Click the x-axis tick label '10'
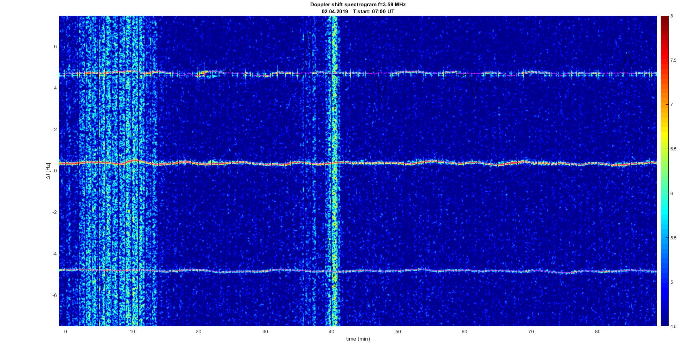Viewport: 698px width, 350px height. (x=132, y=332)
